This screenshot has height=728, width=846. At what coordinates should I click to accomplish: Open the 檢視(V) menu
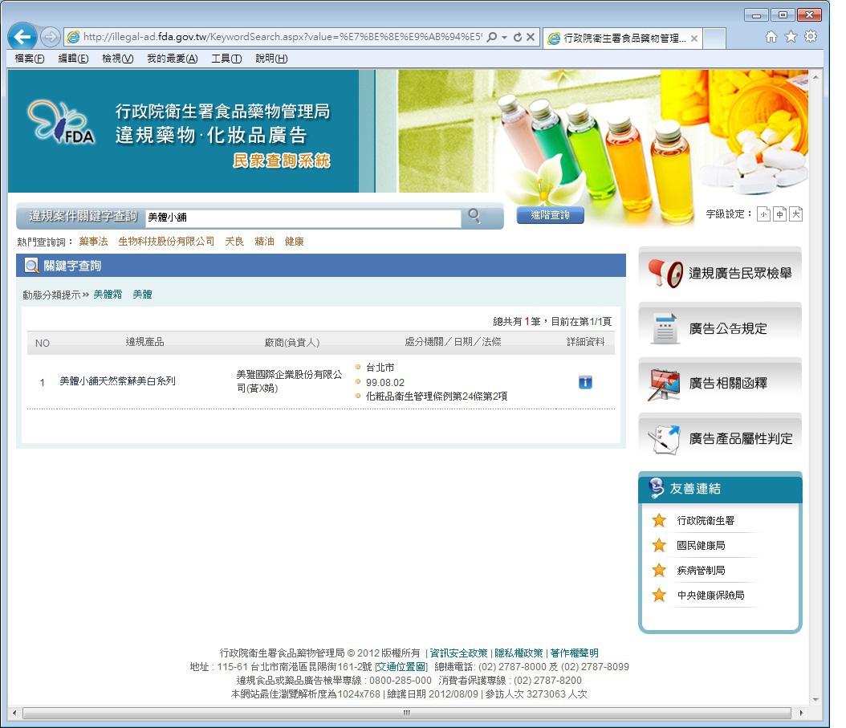pos(118,59)
